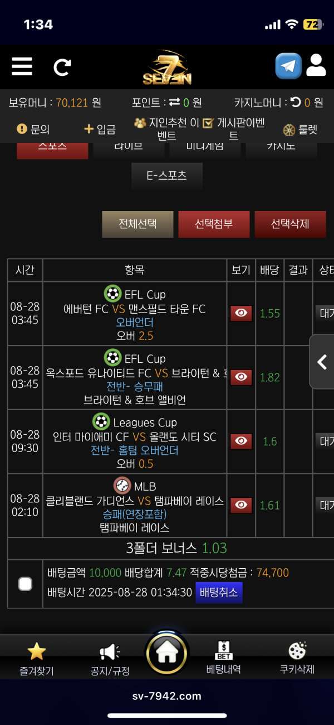Open the Telegram channel icon
Screen dimensions: 334x725
[x=288, y=66]
